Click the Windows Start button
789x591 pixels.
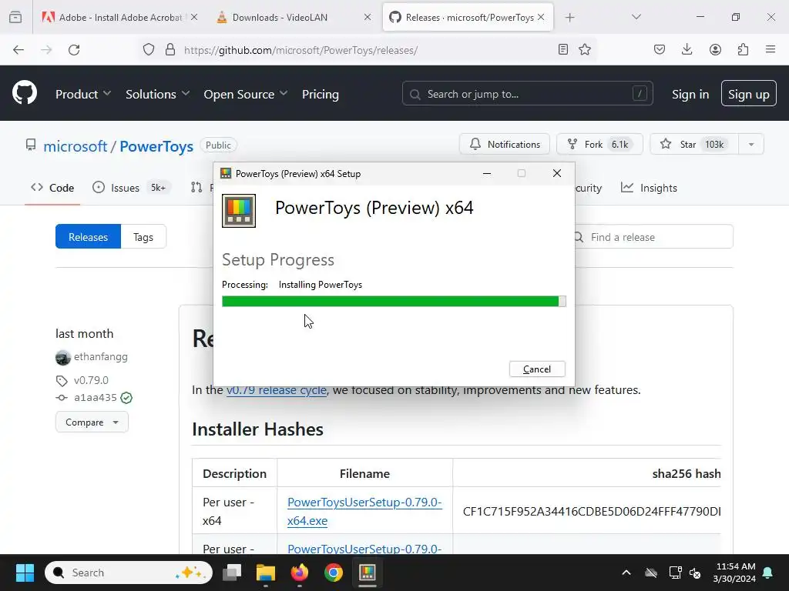coord(25,573)
